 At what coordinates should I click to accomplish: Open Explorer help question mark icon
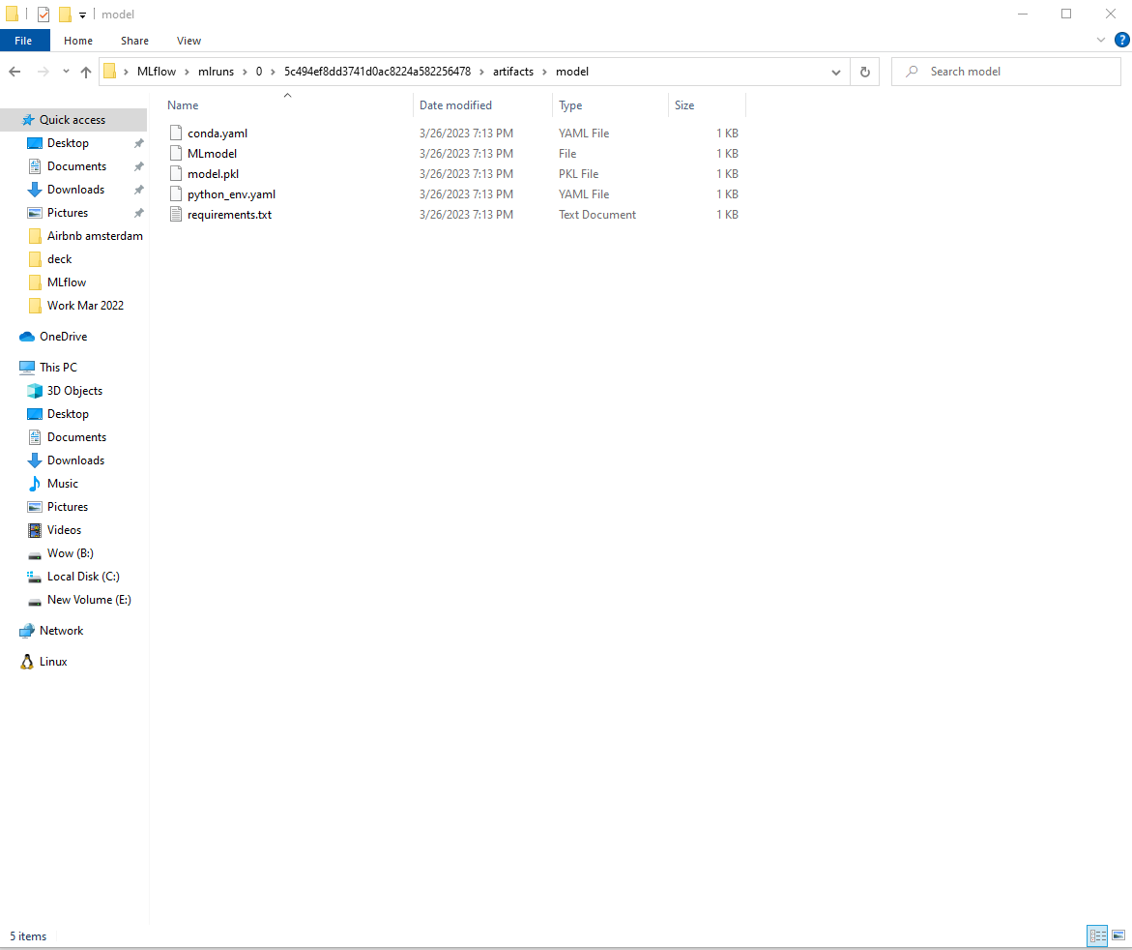1122,41
